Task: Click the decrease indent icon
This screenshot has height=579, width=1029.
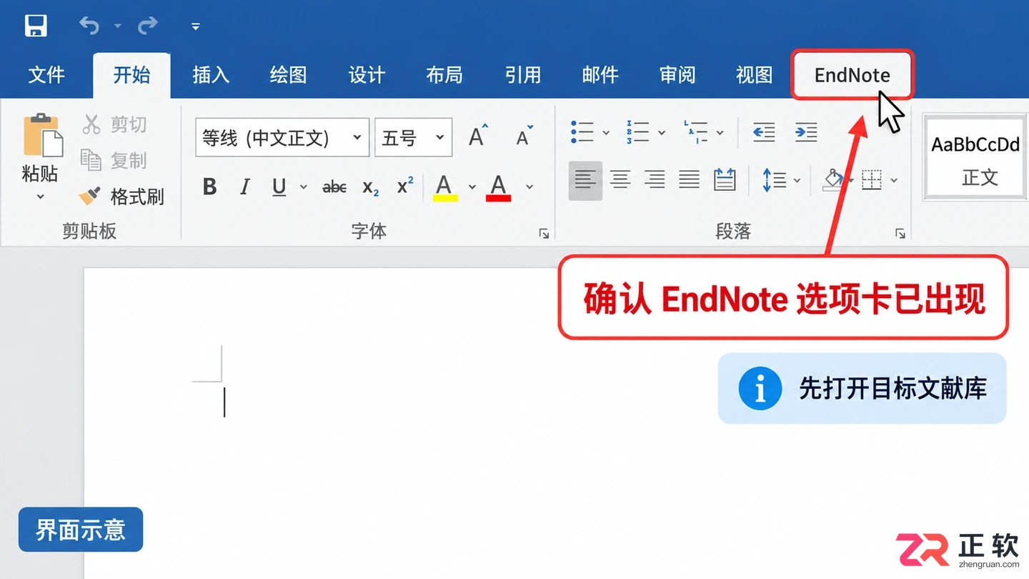Action: (764, 132)
